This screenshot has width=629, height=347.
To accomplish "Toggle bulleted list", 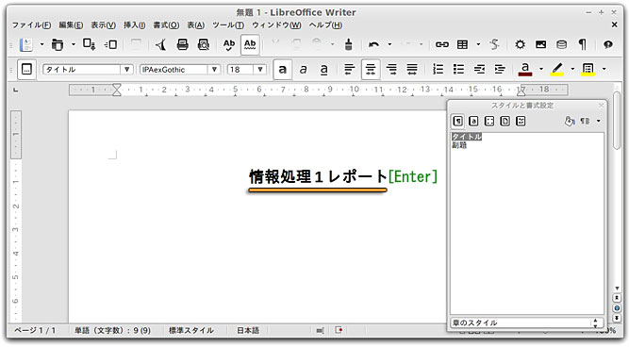I will click(x=458, y=70).
